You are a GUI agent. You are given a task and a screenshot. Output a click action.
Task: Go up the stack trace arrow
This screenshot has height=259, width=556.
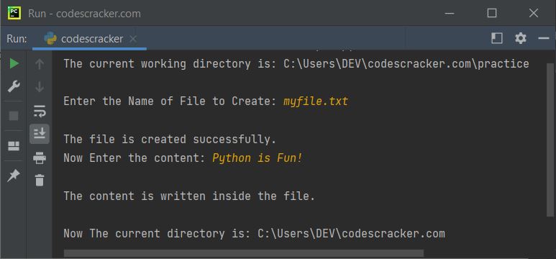[x=40, y=64]
